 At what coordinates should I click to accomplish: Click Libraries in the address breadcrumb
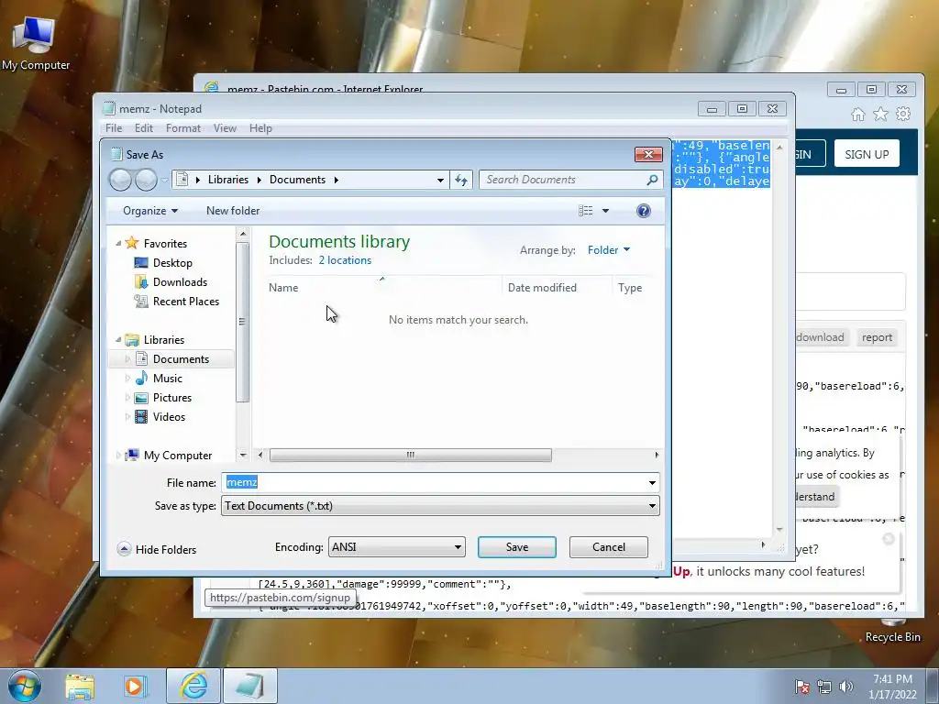point(228,180)
